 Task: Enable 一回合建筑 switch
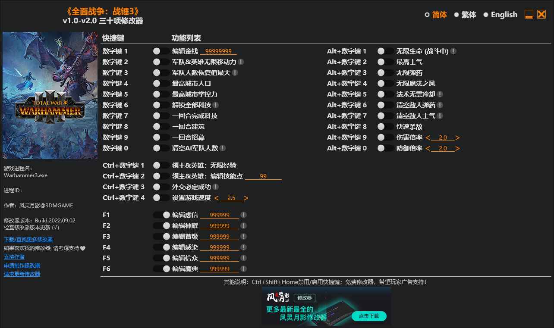click(x=161, y=127)
